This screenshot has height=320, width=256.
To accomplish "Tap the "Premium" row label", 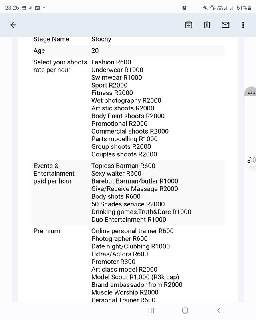I will coord(47,231).
